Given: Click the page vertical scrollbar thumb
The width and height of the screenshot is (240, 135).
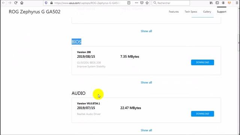Looking at the screenshot, I should [x=238, y=42].
